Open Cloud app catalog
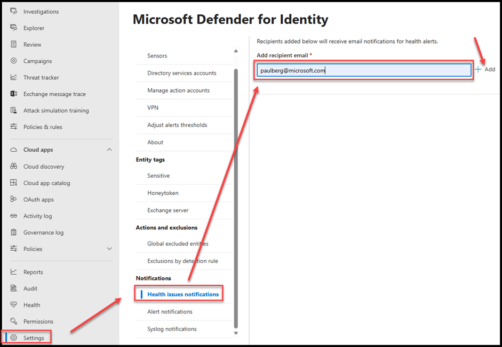Screen dimensions: 502x347 [46, 183]
